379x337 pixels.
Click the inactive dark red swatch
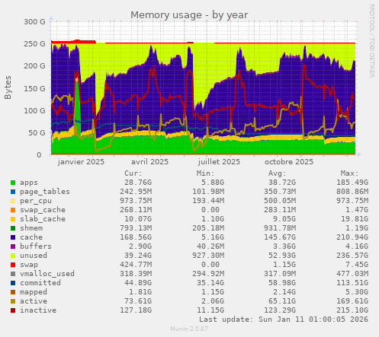tap(13, 310)
